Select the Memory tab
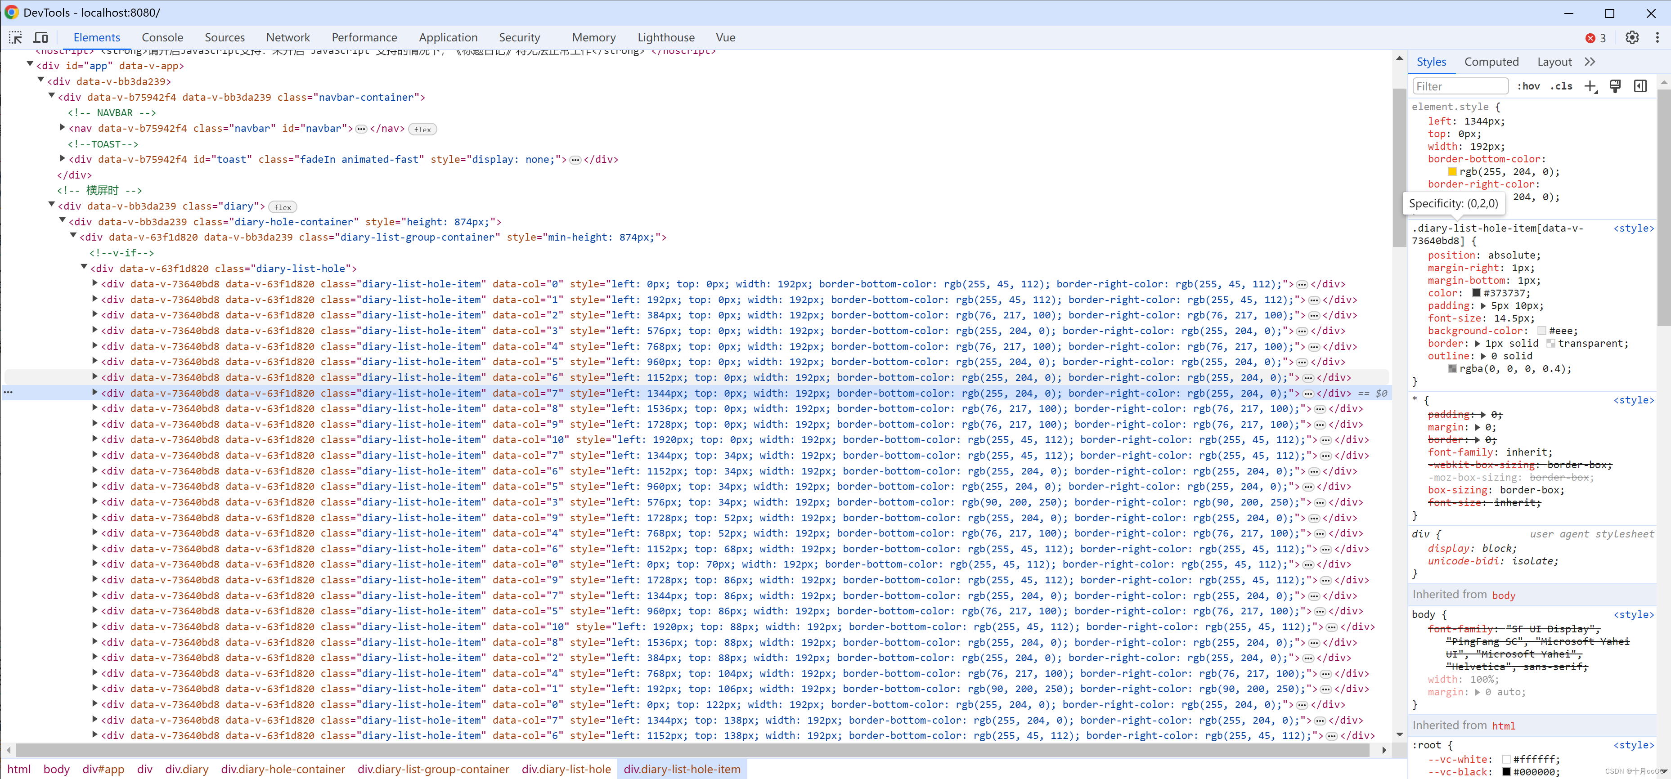This screenshot has width=1671, height=779. (593, 38)
